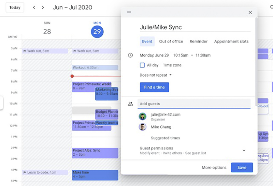This screenshot has width=273, height=186.
Task: Click Mike Chang's avatar picture
Action: pos(142,127)
